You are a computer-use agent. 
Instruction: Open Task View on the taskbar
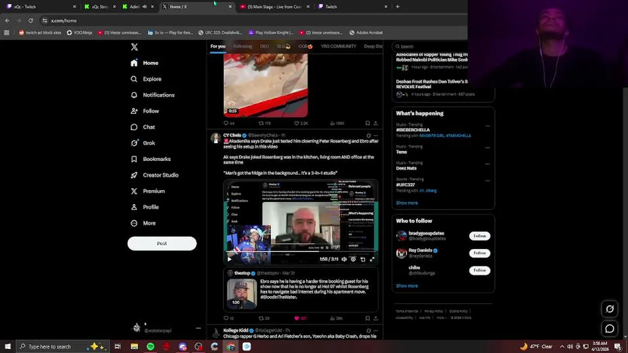(118, 347)
